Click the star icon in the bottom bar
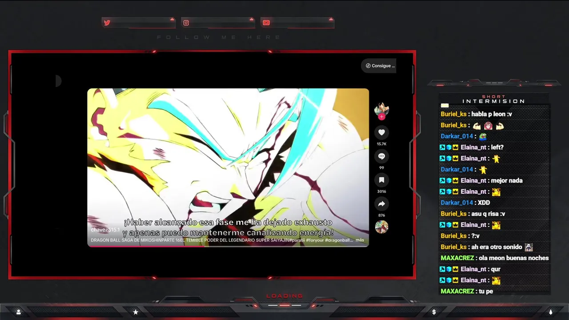The width and height of the screenshot is (569, 320). coord(136,312)
